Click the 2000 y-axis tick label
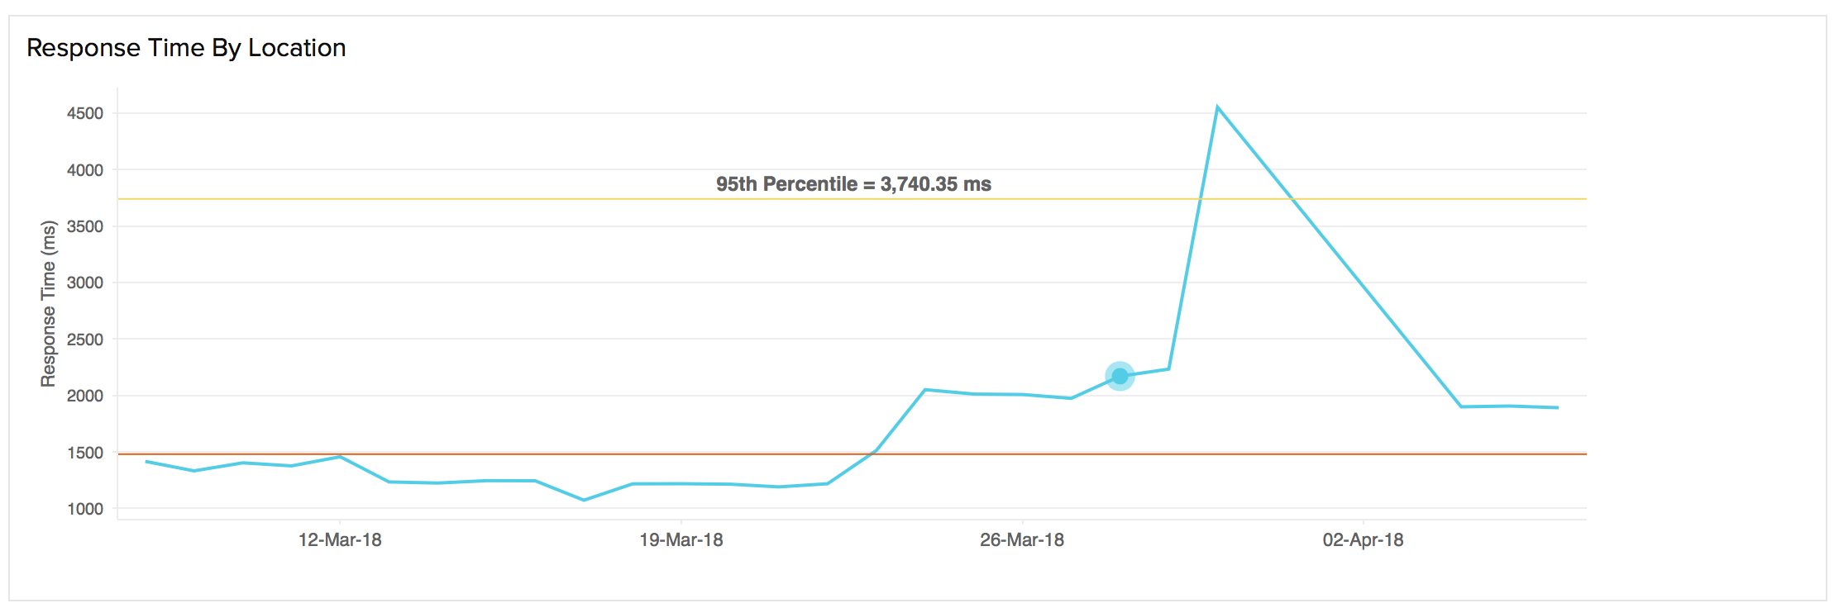This screenshot has height=608, width=1834. [x=85, y=396]
